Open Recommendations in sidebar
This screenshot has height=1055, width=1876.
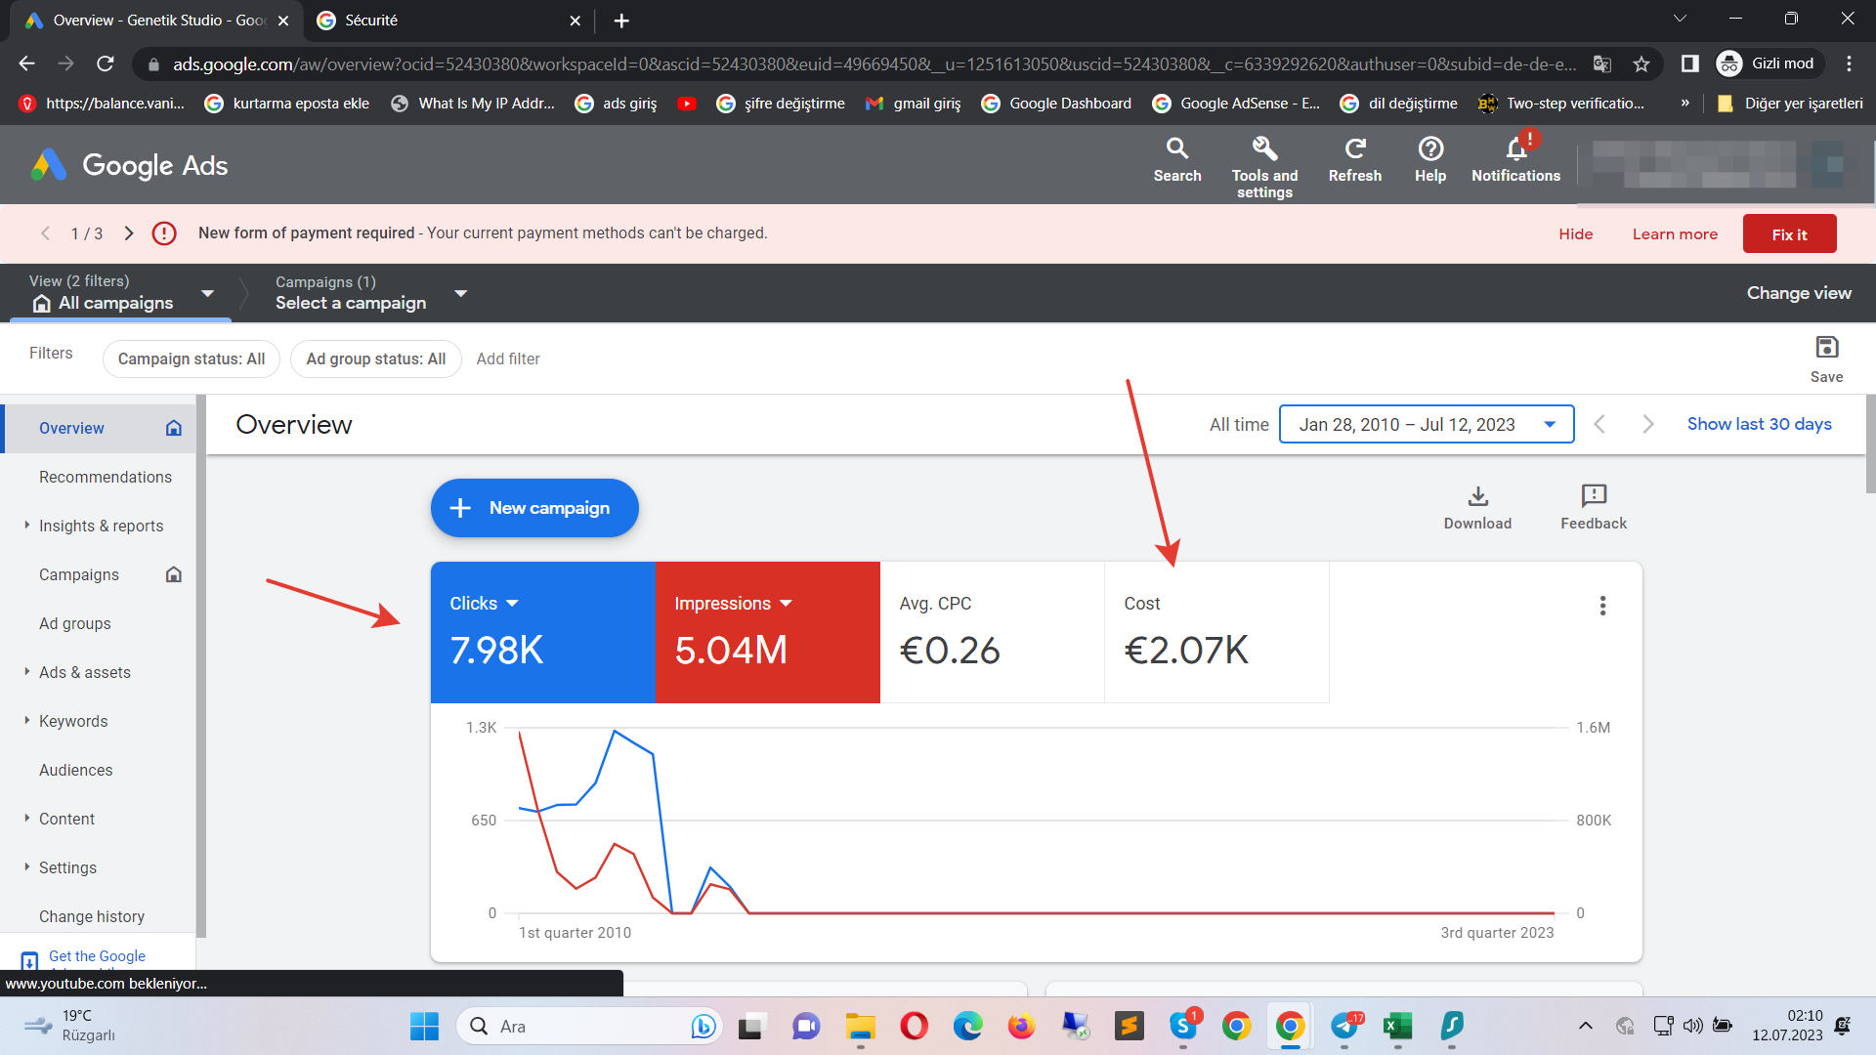click(x=106, y=477)
